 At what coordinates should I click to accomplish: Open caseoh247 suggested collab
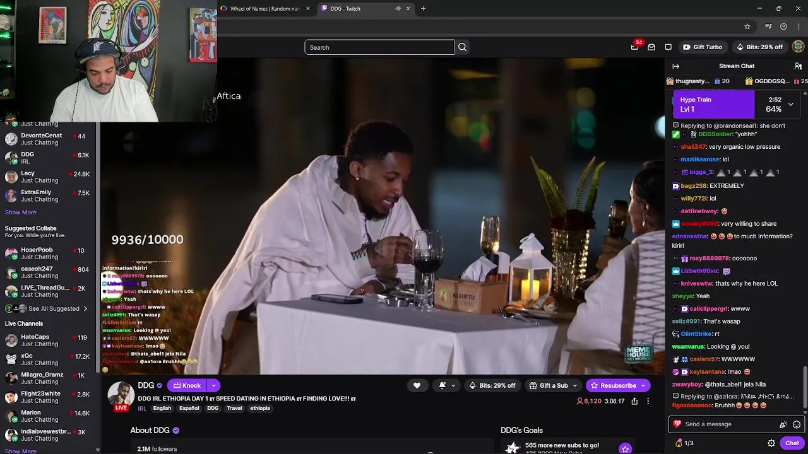(x=49, y=272)
